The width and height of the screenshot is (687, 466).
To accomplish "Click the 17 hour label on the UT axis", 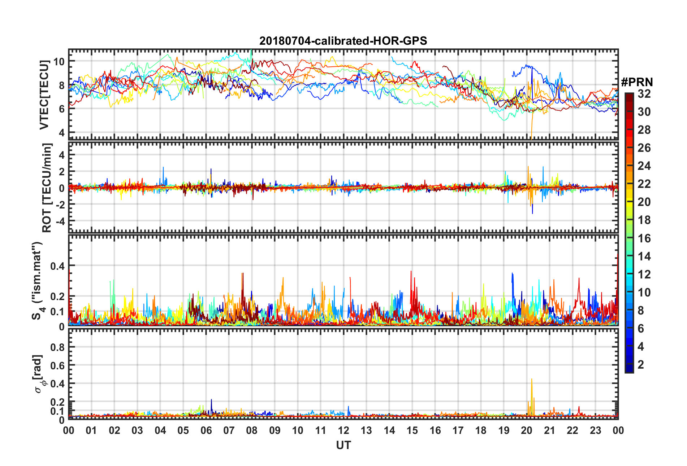I will coord(458,430).
